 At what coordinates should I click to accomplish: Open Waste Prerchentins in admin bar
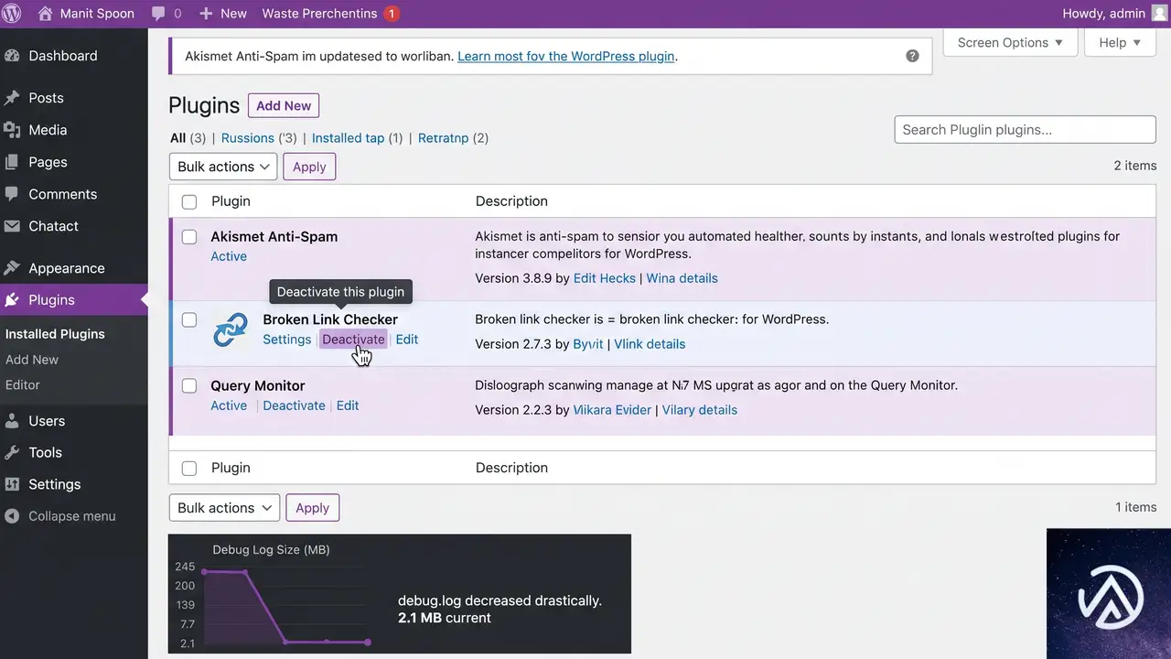click(319, 14)
